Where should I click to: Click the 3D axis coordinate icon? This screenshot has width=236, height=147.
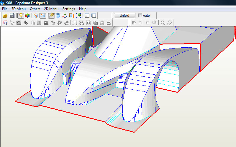point(65,16)
